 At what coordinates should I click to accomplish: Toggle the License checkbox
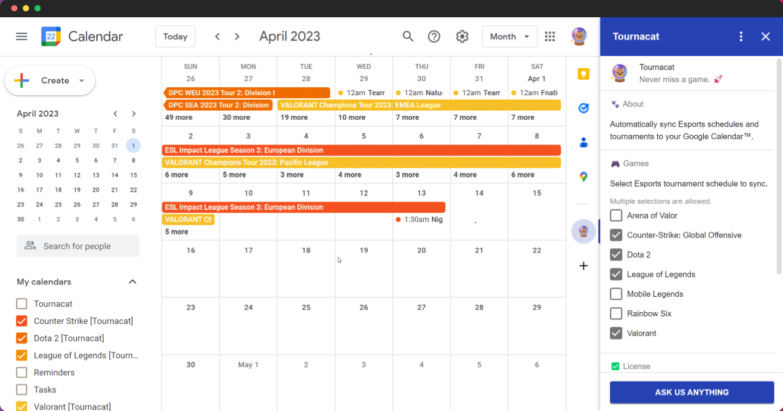pyautogui.click(x=615, y=366)
